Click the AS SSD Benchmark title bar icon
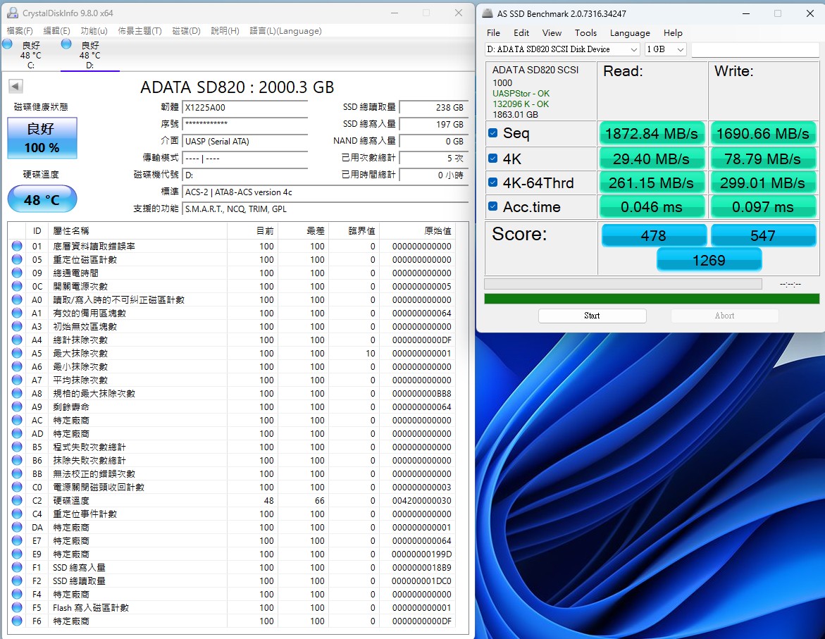Viewport: 825px width, 639px height. 488,13
